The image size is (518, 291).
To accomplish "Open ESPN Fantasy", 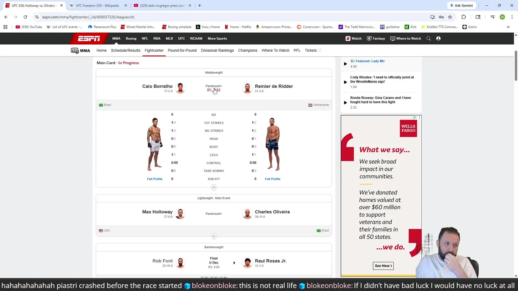I will coord(376,38).
